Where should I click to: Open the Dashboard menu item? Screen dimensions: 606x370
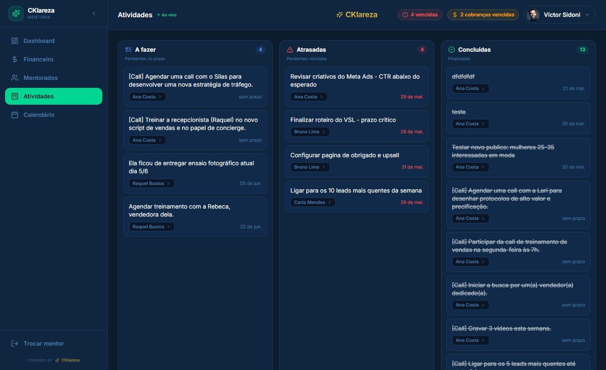point(53,41)
